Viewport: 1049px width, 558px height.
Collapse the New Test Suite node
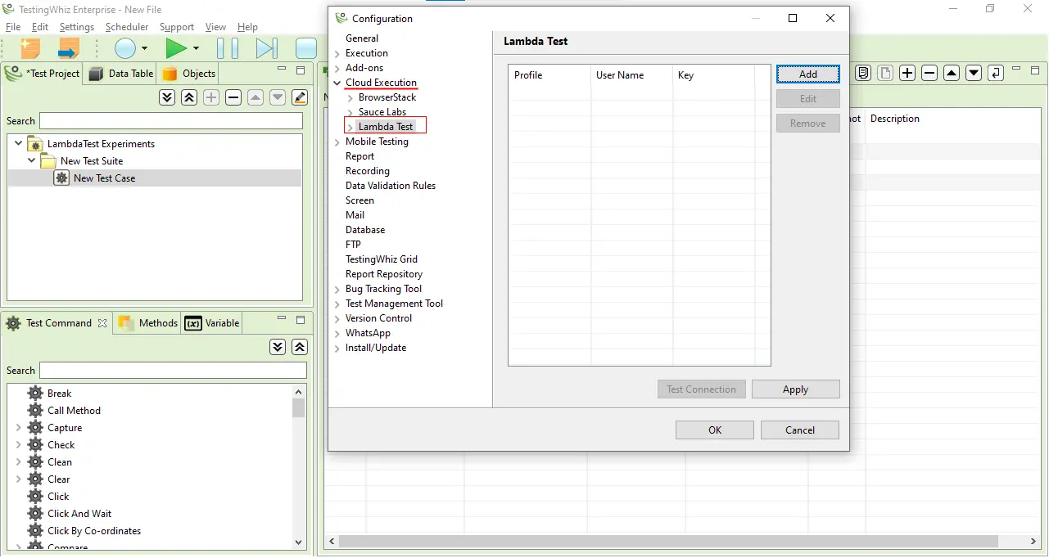tap(31, 160)
